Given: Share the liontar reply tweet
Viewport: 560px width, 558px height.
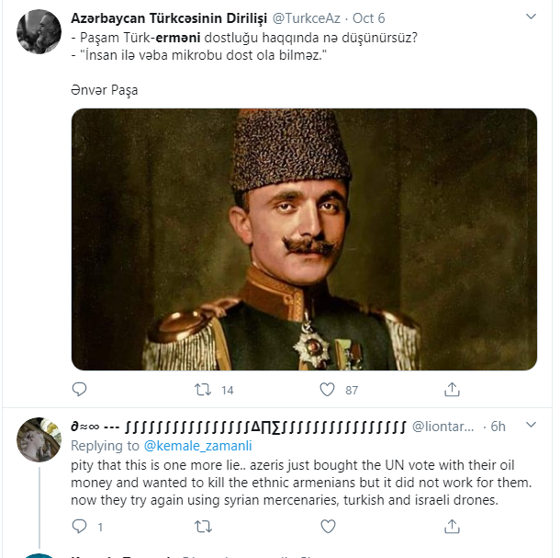Looking at the screenshot, I should tap(452, 527).
